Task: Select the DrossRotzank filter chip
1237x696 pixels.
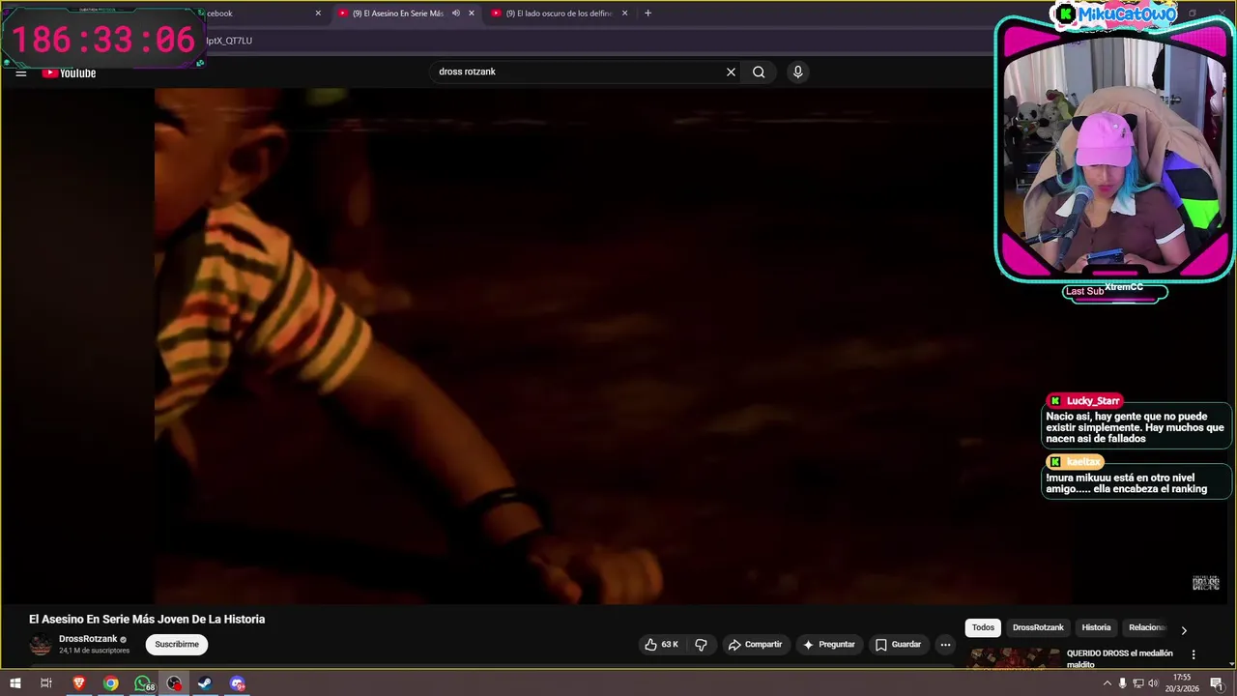Action: (x=1038, y=627)
